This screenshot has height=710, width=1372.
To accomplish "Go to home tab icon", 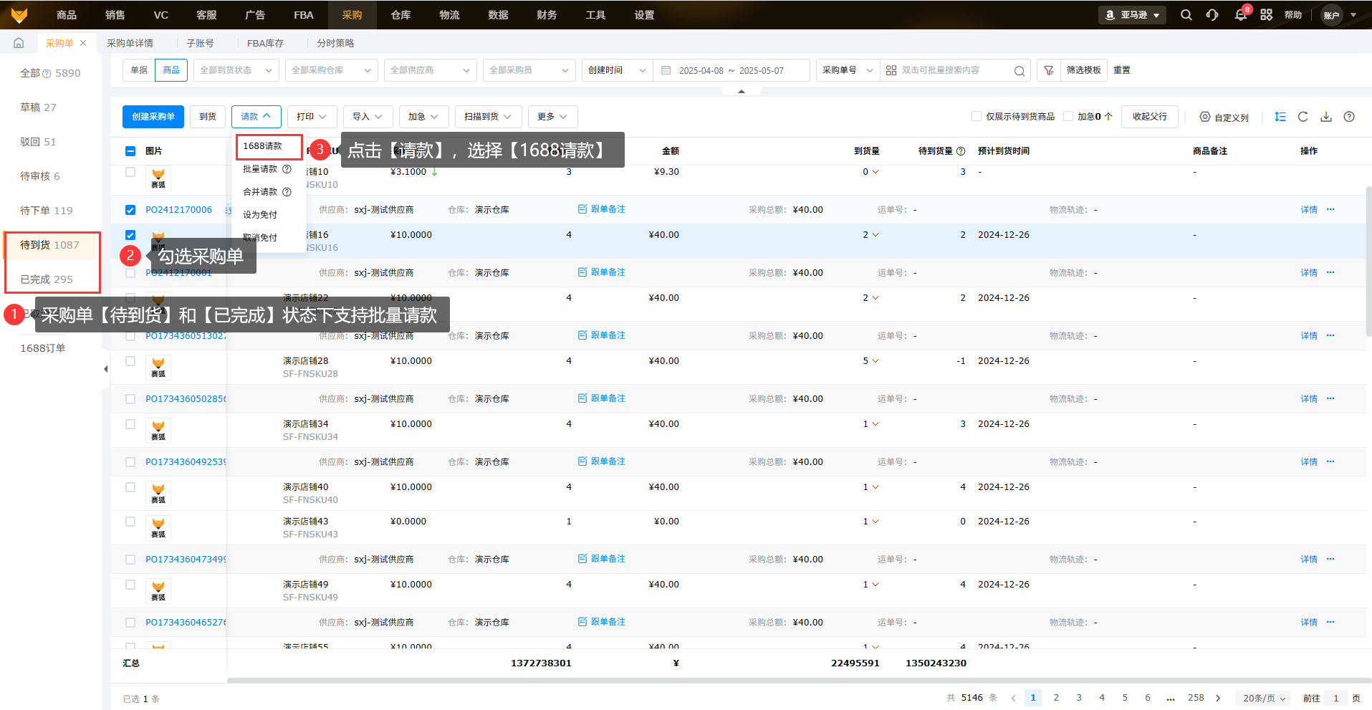I will click(19, 43).
